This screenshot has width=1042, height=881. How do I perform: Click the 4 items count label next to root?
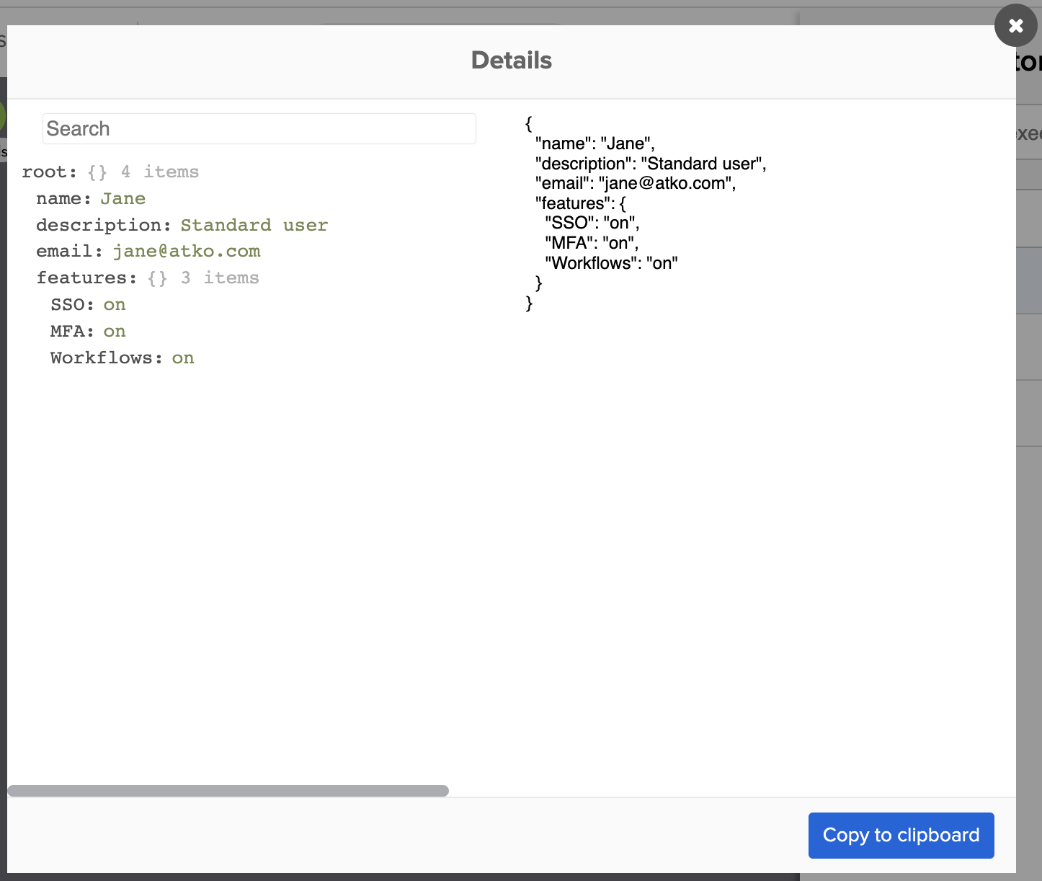point(160,172)
